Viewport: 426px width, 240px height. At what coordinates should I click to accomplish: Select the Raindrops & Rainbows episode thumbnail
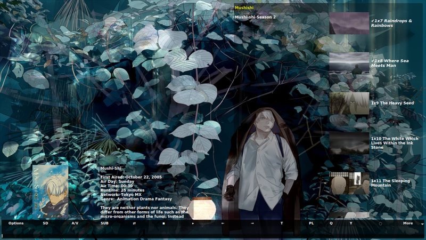coord(349,23)
